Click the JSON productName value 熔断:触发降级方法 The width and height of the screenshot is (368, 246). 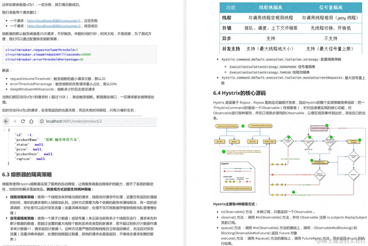point(62,140)
